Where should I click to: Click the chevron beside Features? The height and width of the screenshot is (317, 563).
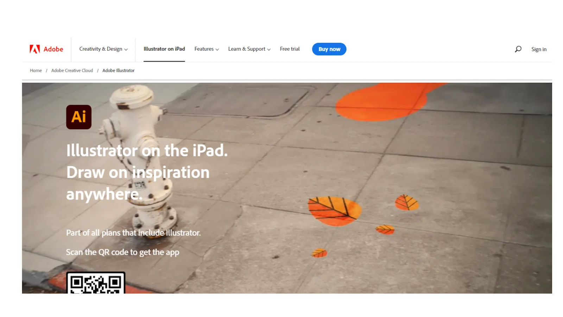click(217, 50)
